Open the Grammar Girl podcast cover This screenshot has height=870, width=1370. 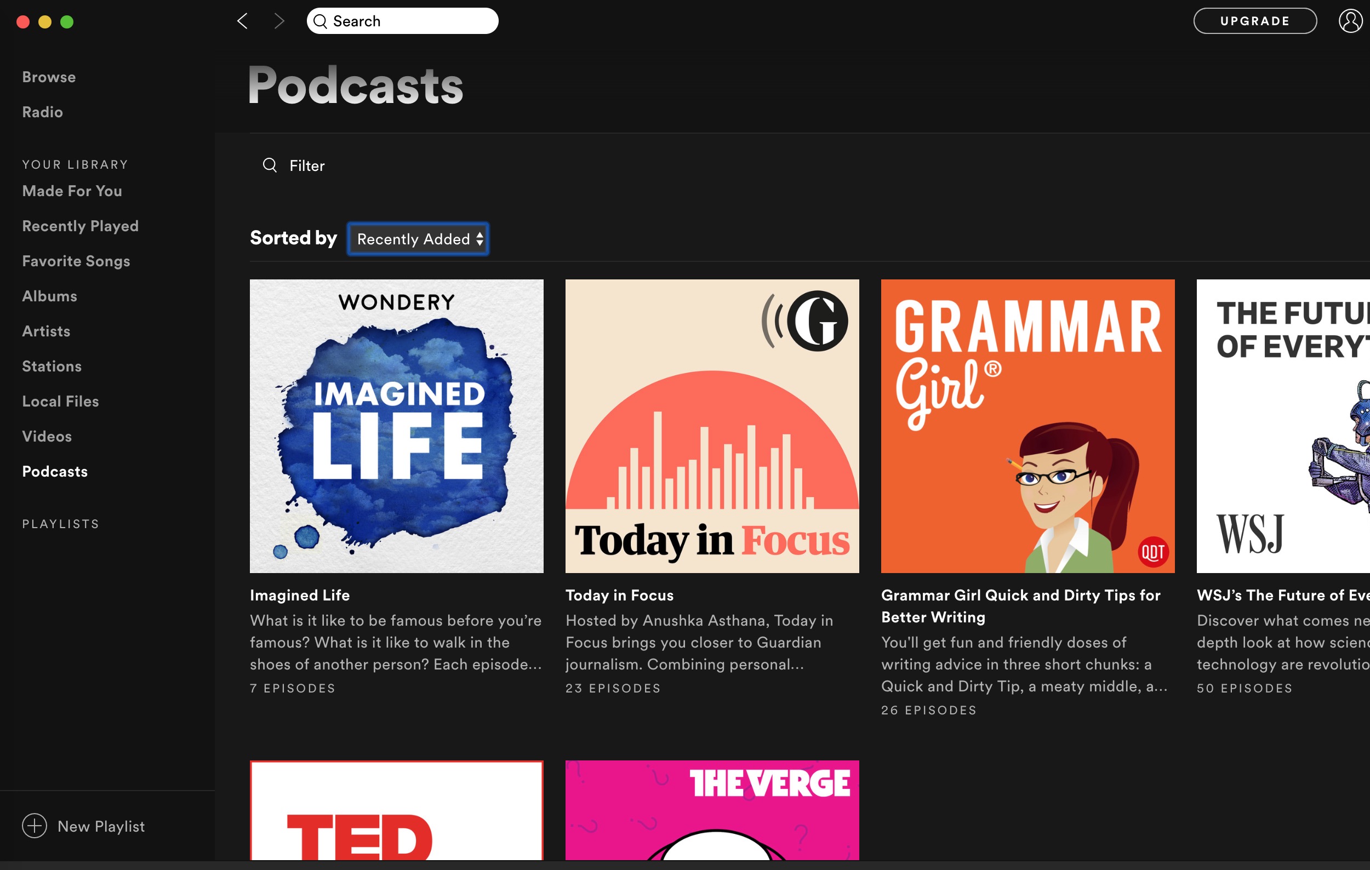click(x=1028, y=426)
